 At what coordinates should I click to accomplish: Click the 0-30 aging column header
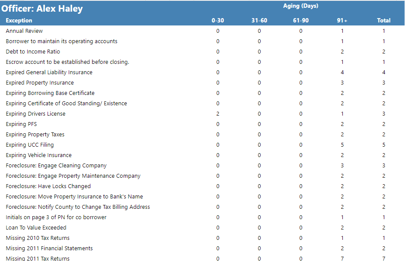[218, 20]
